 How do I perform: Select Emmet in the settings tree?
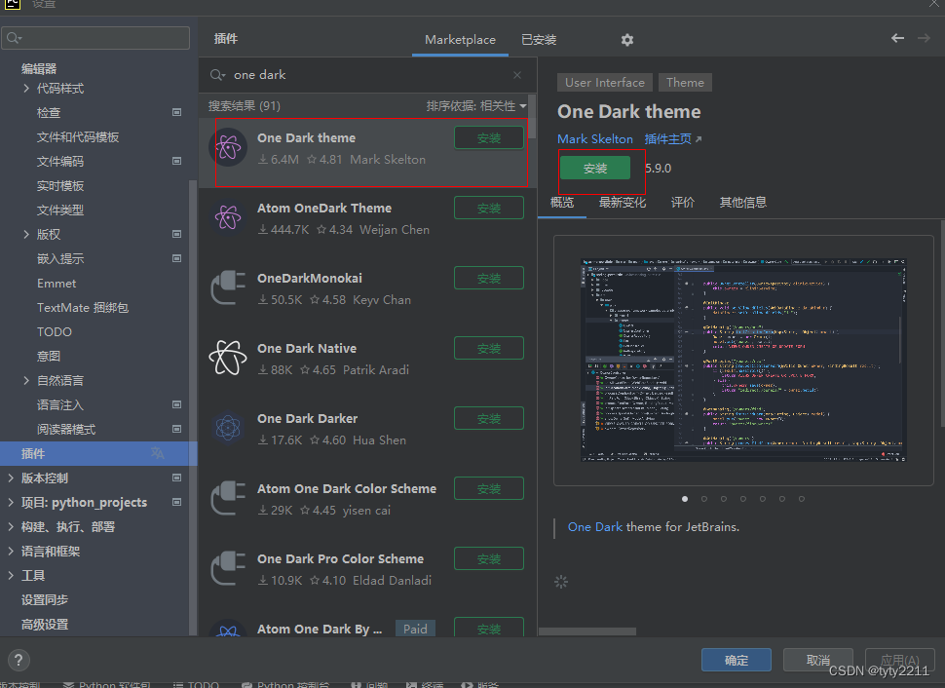pos(57,284)
